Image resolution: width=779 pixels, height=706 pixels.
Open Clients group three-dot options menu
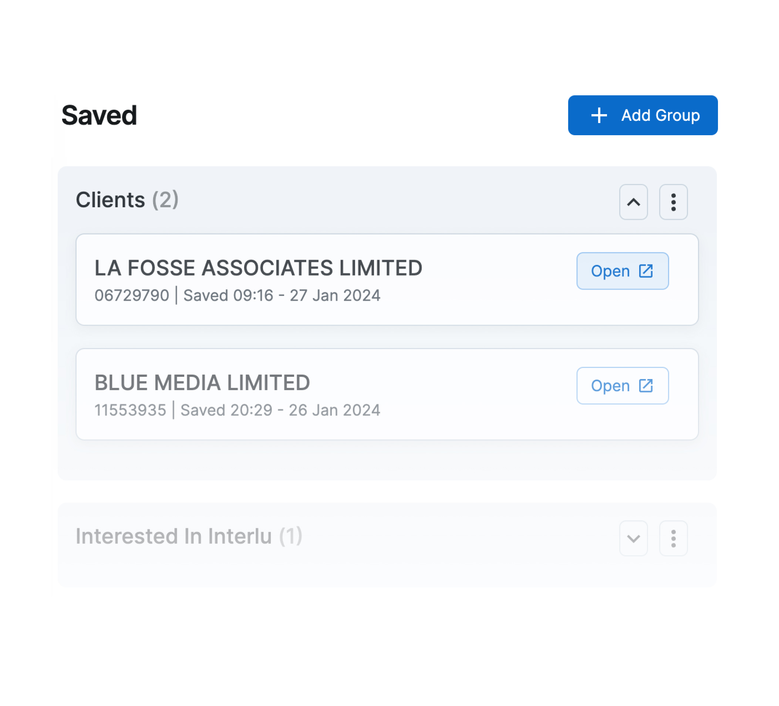(673, 202)
